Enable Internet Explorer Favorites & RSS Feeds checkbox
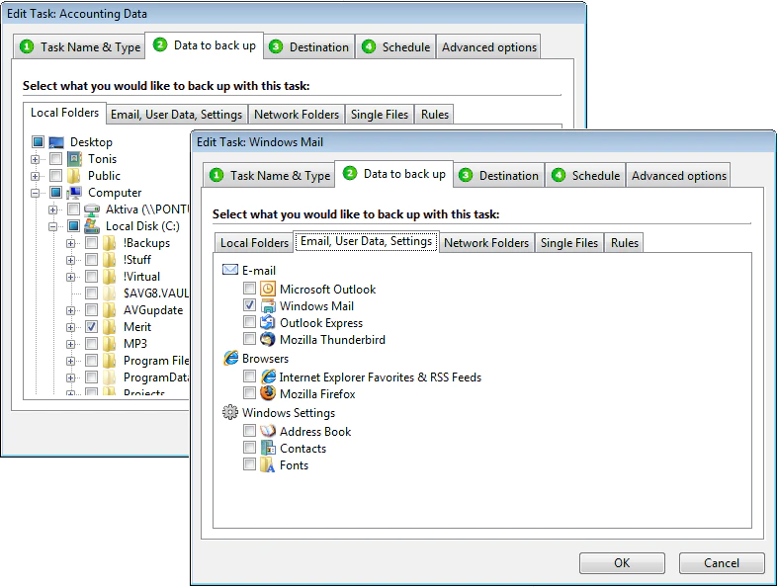The image size is (778, 587). (x=249, y=377)
